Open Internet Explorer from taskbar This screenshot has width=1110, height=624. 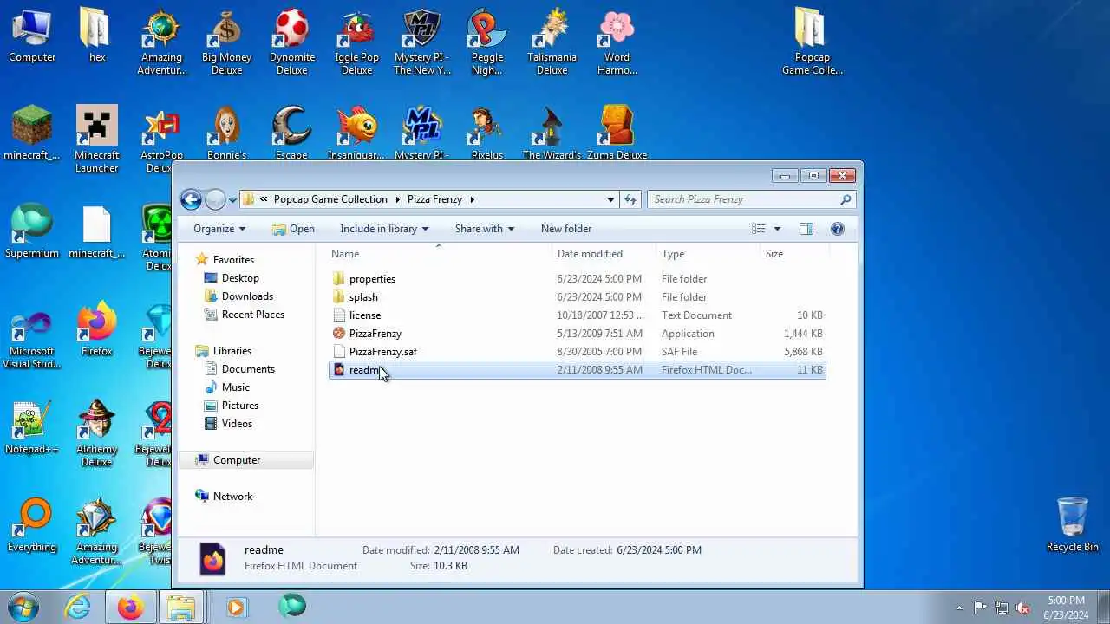pos(78,607)
